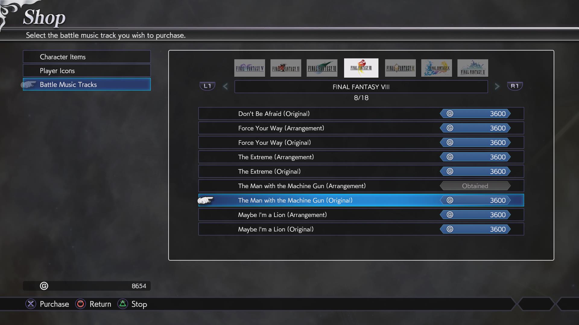Click 3600 price for The Extreme (Original)

point(475,171)
